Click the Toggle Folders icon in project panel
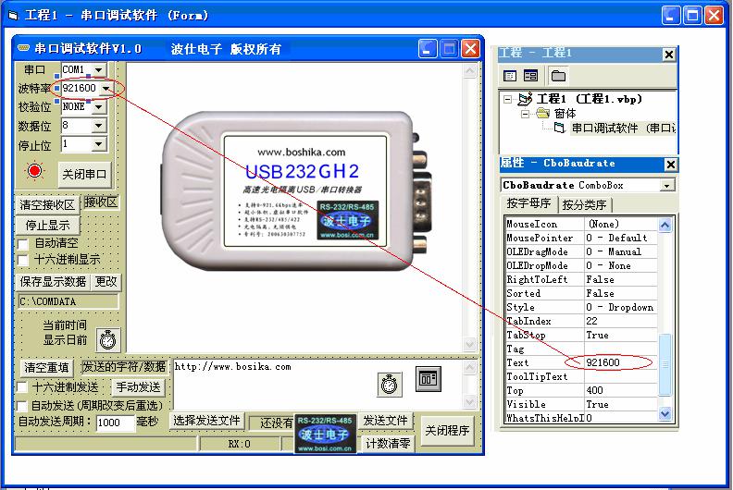This screenshot has height=490, width=733. (558, 76)
